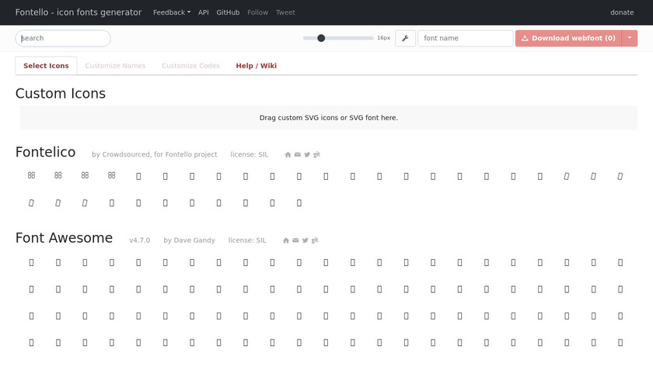Open the API link in navbar
This screenshot has width=653, height=366.
click(x=203, y=12)
